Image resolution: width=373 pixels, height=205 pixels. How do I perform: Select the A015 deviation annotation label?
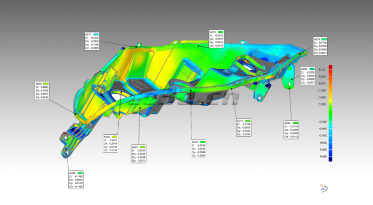[244, 128]
